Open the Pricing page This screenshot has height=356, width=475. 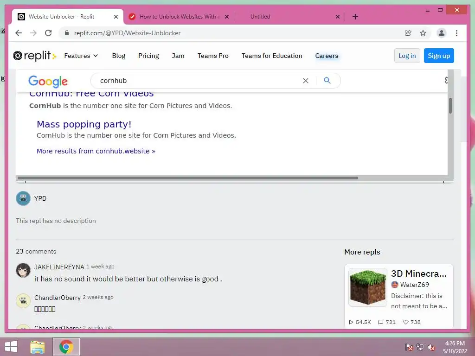(148, 56)
